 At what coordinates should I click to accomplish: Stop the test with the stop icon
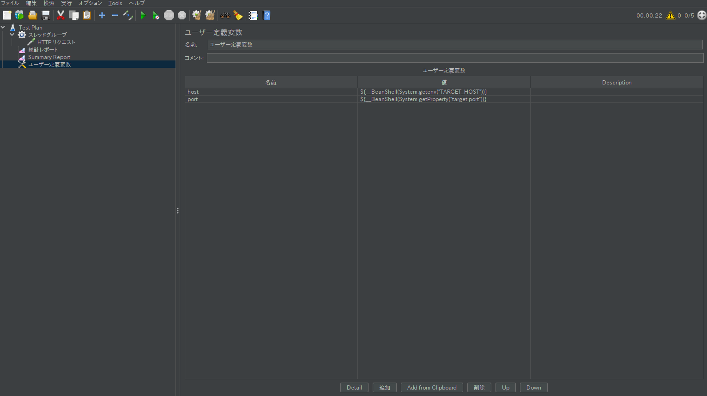point(169,15)
